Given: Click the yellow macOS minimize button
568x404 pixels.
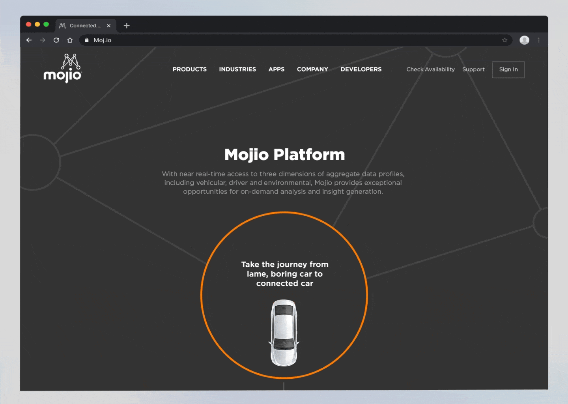Looking at the screenshot, I should click(x=37, y=24).
